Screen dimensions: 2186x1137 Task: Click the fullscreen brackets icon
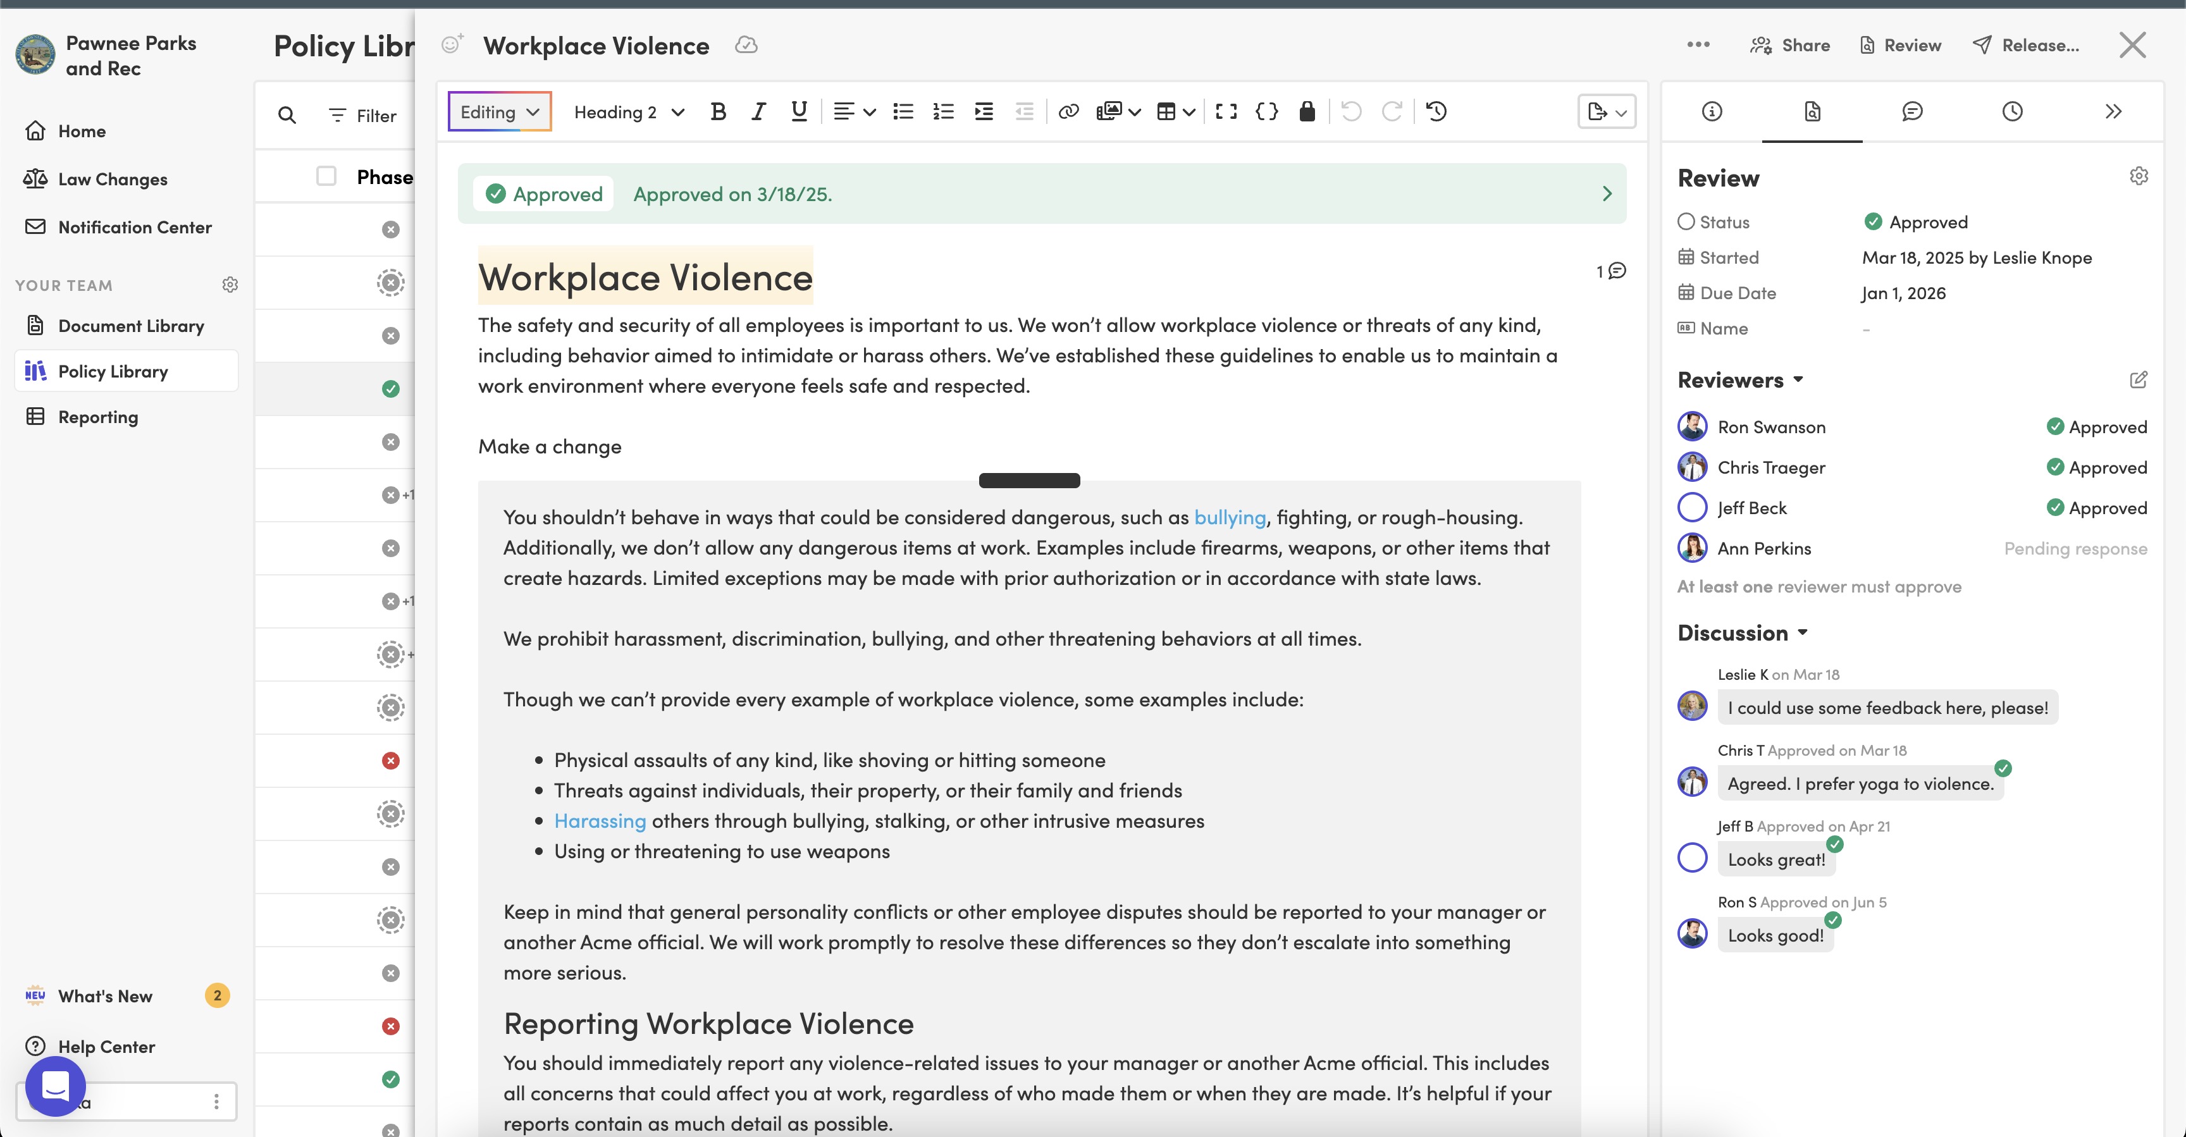click(1225, 111)
